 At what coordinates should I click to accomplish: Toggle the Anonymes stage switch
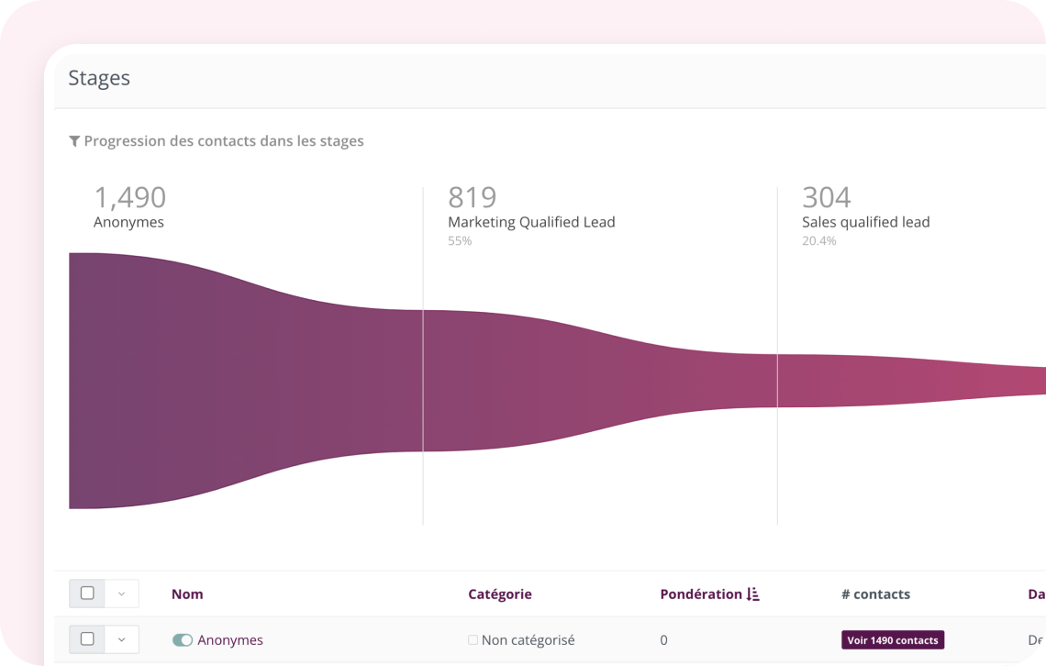[183, 640]
